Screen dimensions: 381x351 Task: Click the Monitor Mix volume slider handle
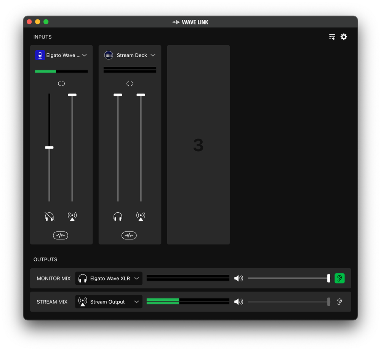[x=328, y=278]
